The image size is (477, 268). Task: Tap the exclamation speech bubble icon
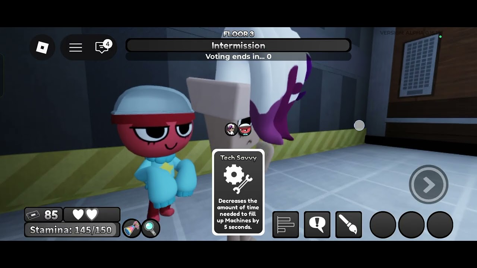coord(317,224)
